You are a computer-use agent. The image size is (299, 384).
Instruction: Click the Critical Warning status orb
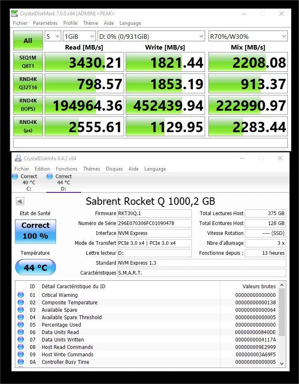21,295
